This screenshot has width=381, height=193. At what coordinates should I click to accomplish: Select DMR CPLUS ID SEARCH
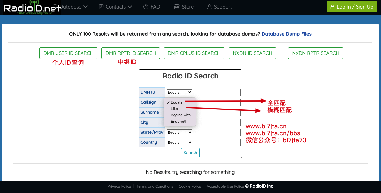coord(194,53)
